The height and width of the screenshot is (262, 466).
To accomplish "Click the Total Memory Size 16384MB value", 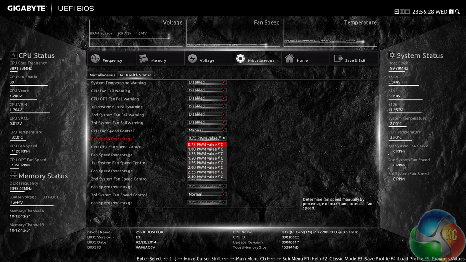I will click(290, 247).
